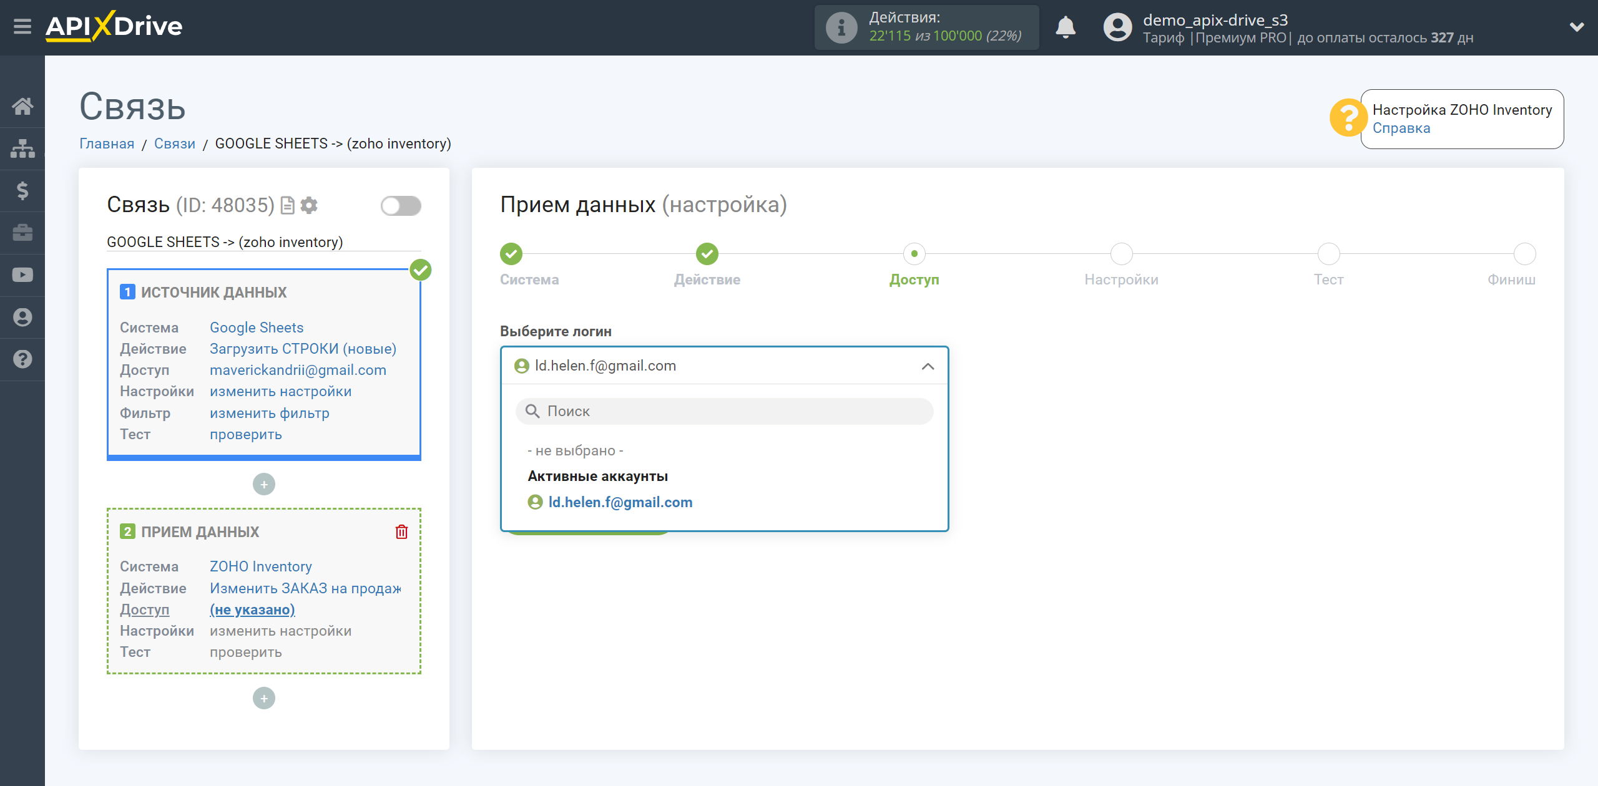Click the APIXDrive logo
Screen dimensions: 1598x786
pos(114,26)
